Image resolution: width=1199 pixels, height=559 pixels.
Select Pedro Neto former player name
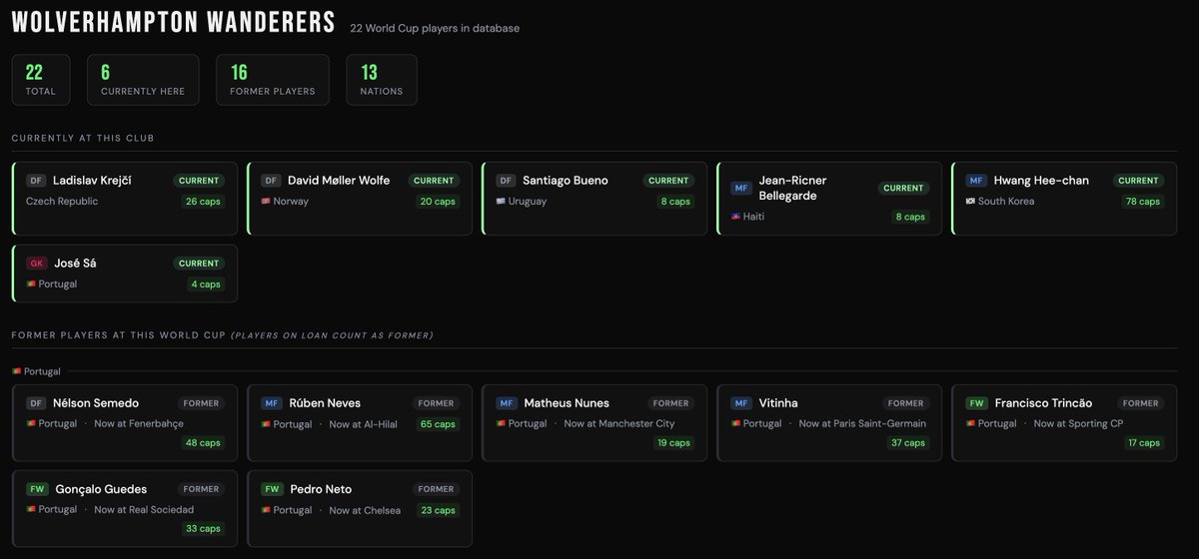click(321, 489)
